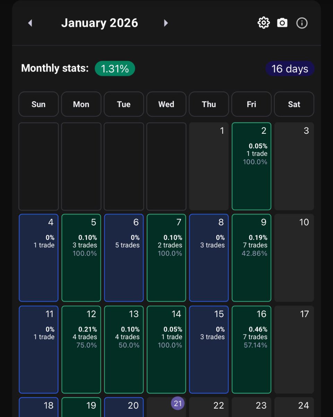The height and width of the screenshot is (417, 333).
Task: Open day 10 calendar cell
Action: click(x=294, y=258)
